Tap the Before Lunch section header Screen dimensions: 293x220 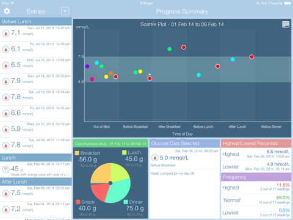[x=36, y=21]
